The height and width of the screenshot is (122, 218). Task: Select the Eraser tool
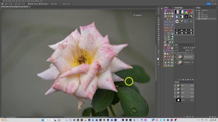[x=159, y=34]
